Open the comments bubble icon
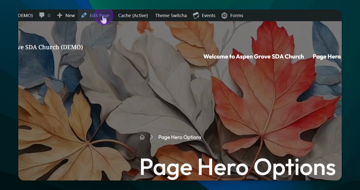 pos(42,15)
